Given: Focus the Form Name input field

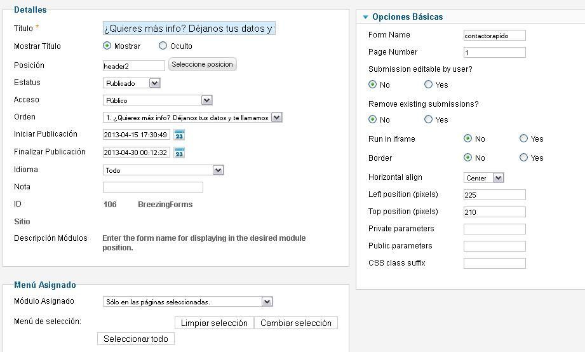Looking at the screenshot, I should (x=495, y=36).
